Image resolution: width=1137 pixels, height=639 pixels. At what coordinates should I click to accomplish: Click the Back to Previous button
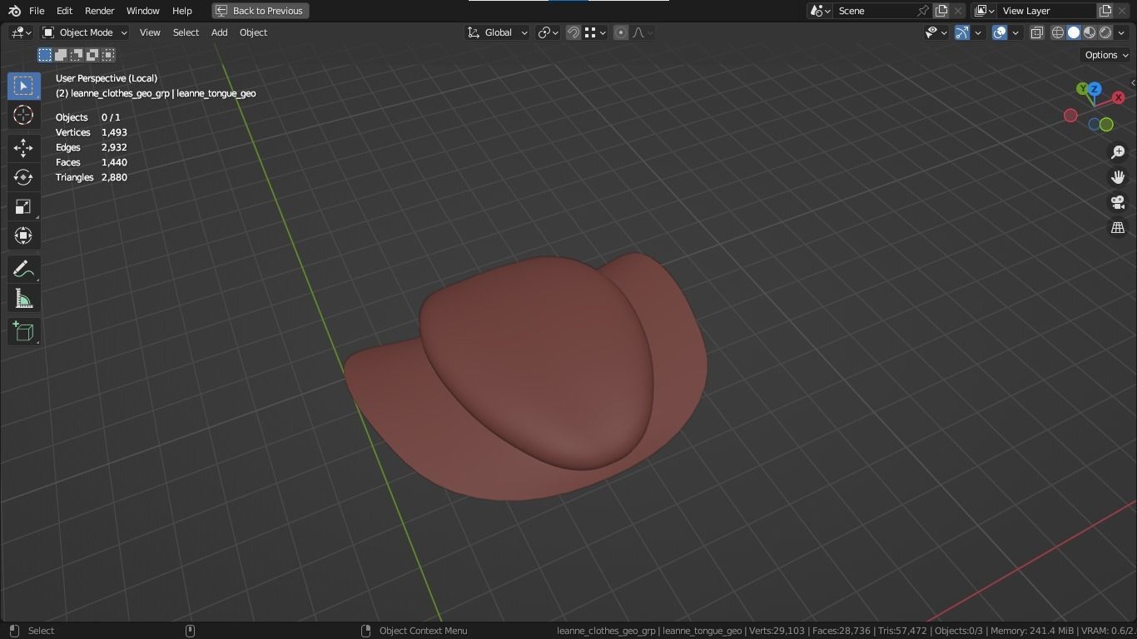[261, 11]
